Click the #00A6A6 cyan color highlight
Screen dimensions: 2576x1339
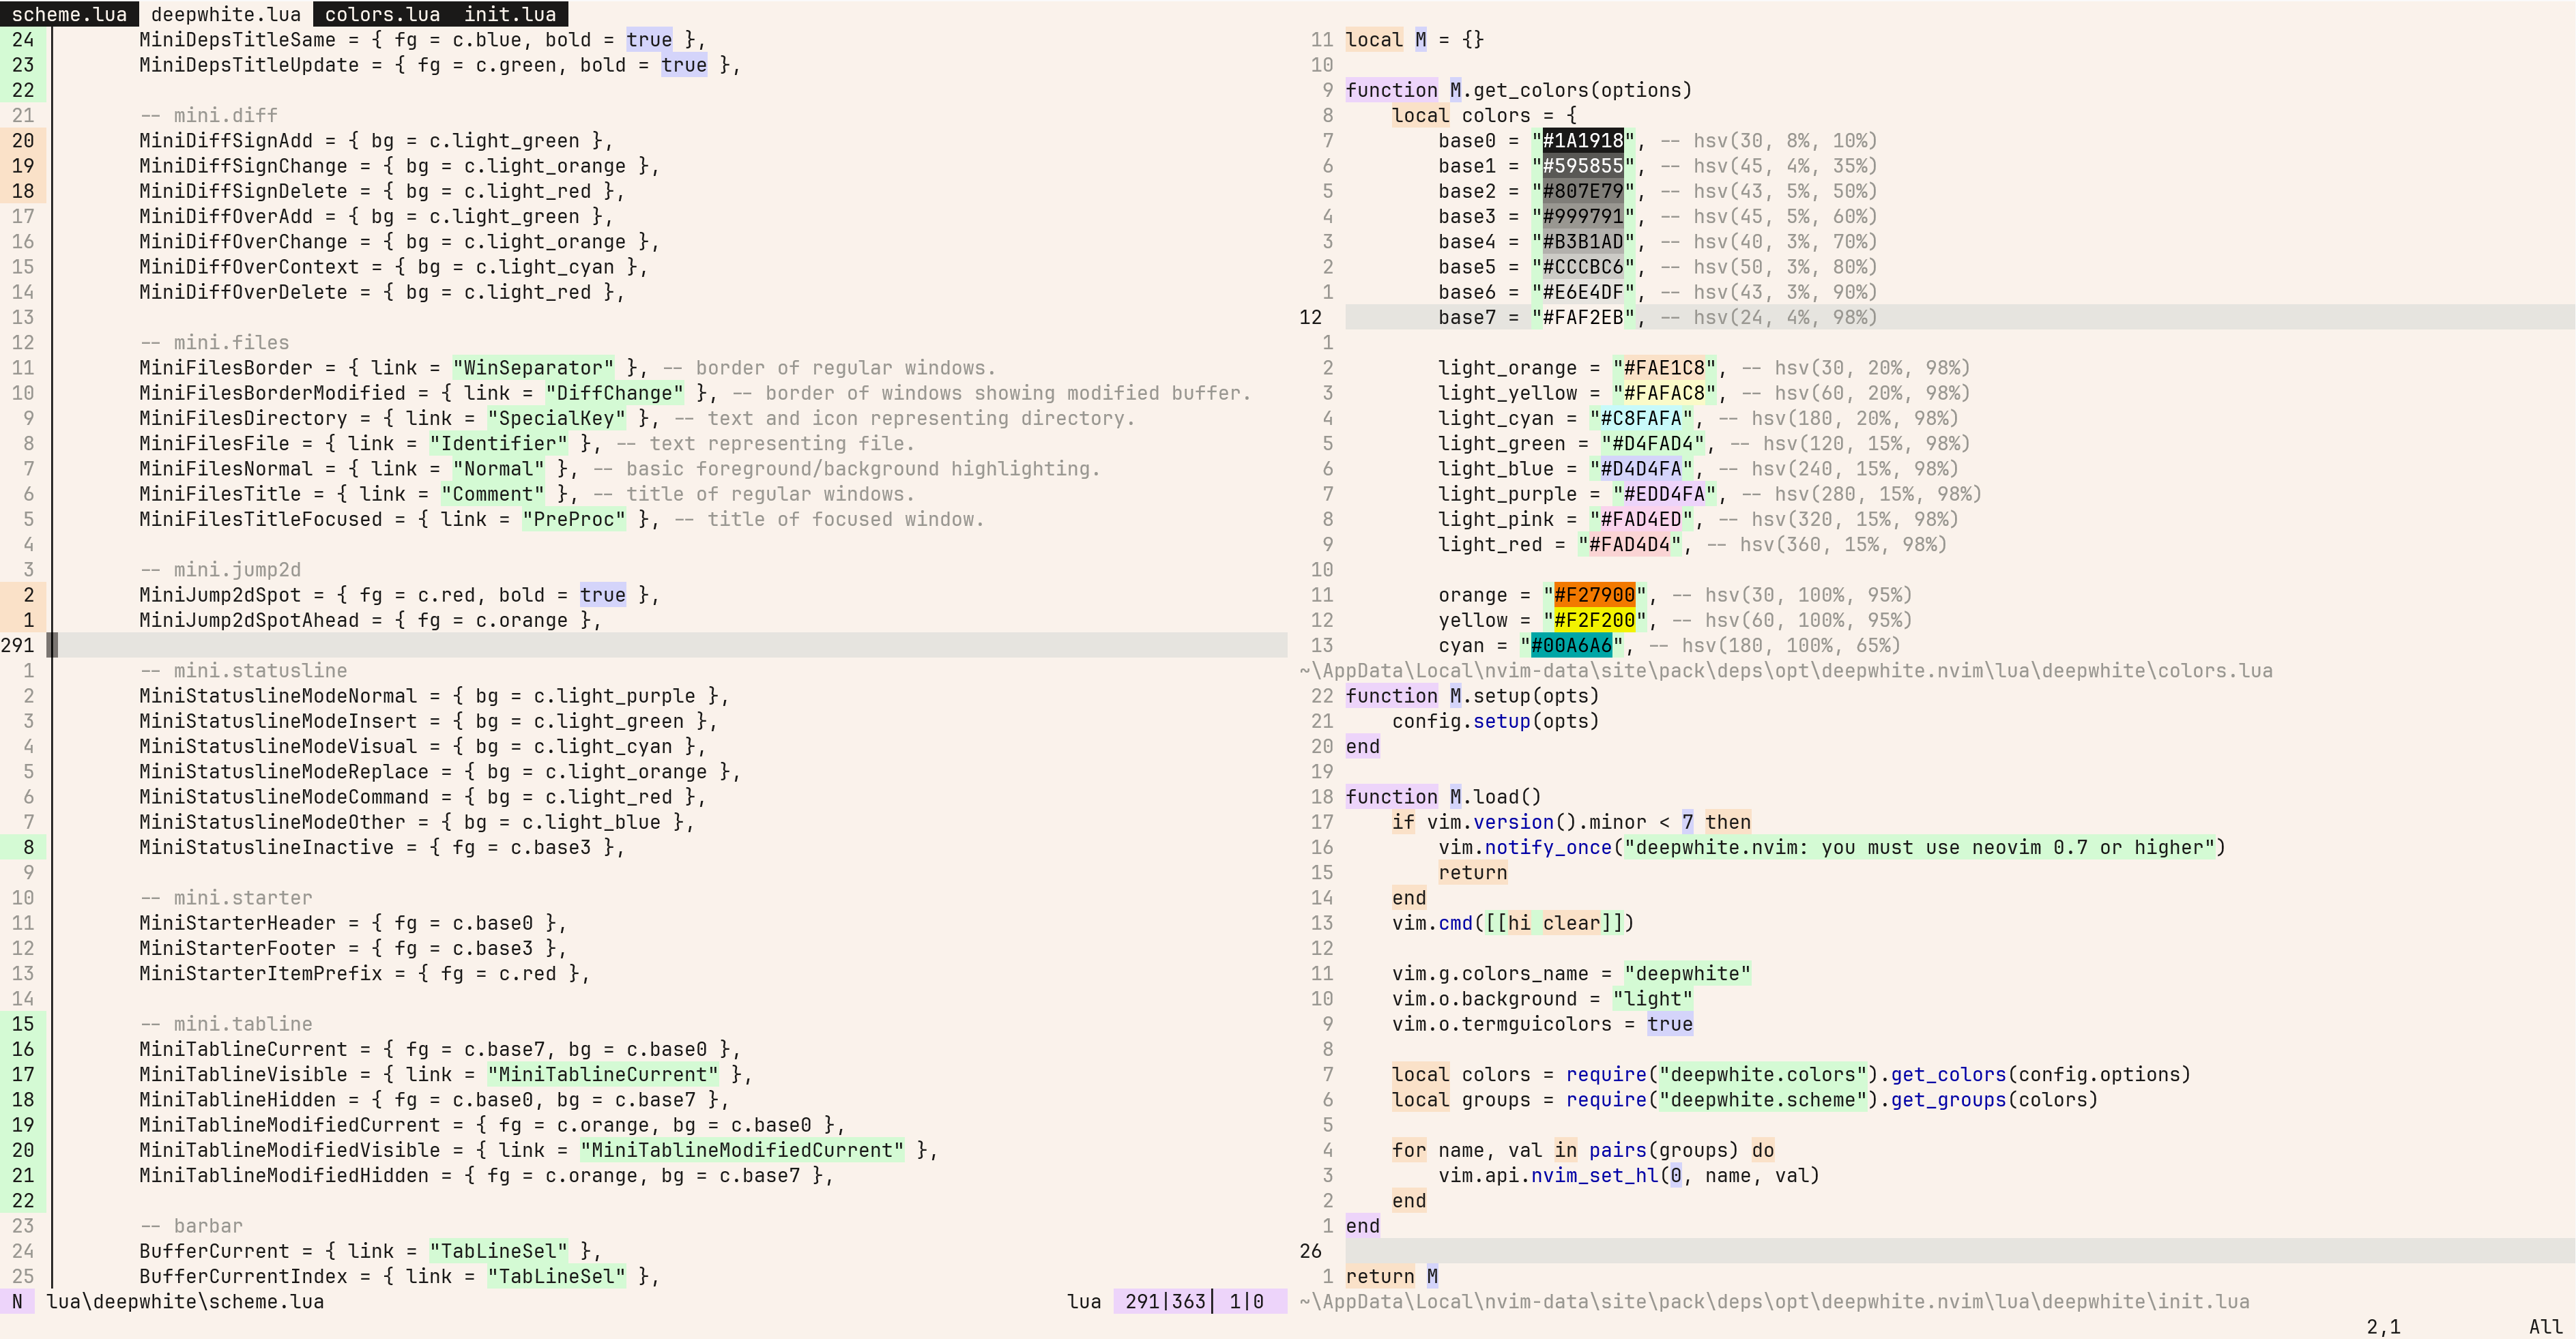(x=1571, y=645)
